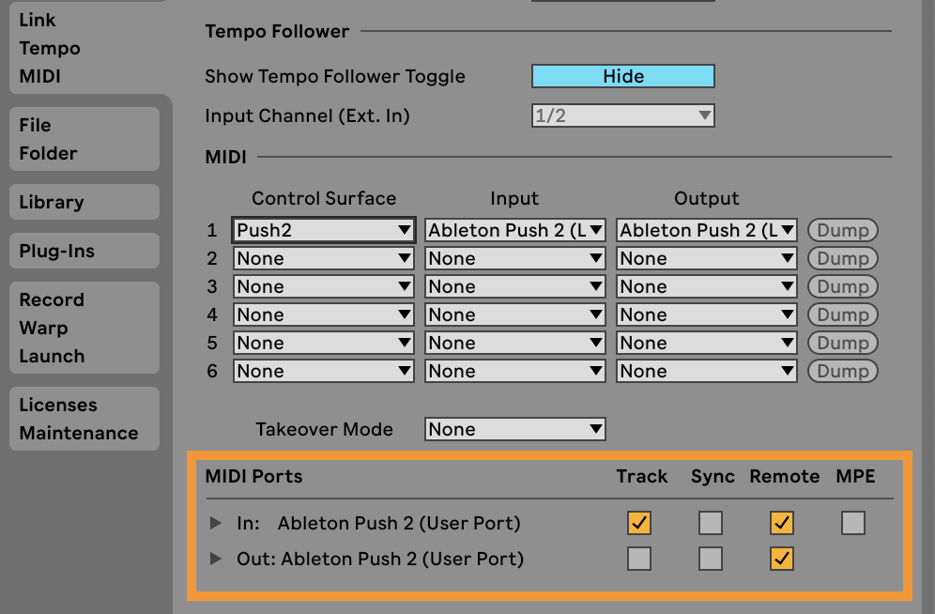Screen dimensions: 935x614
Task: Open Control Surface 3 dropdown
Action: (323, 286)
